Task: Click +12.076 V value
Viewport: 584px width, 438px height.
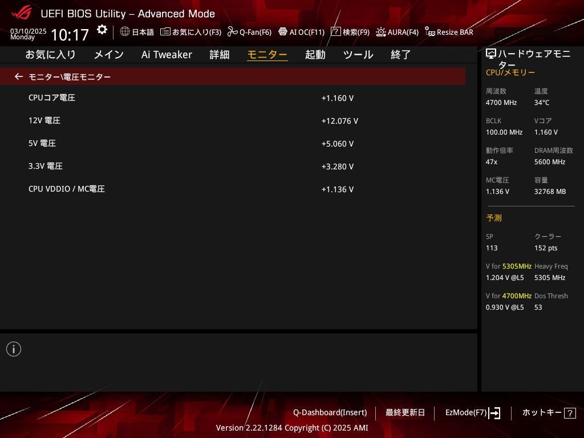Action: [x=340, y=121]
